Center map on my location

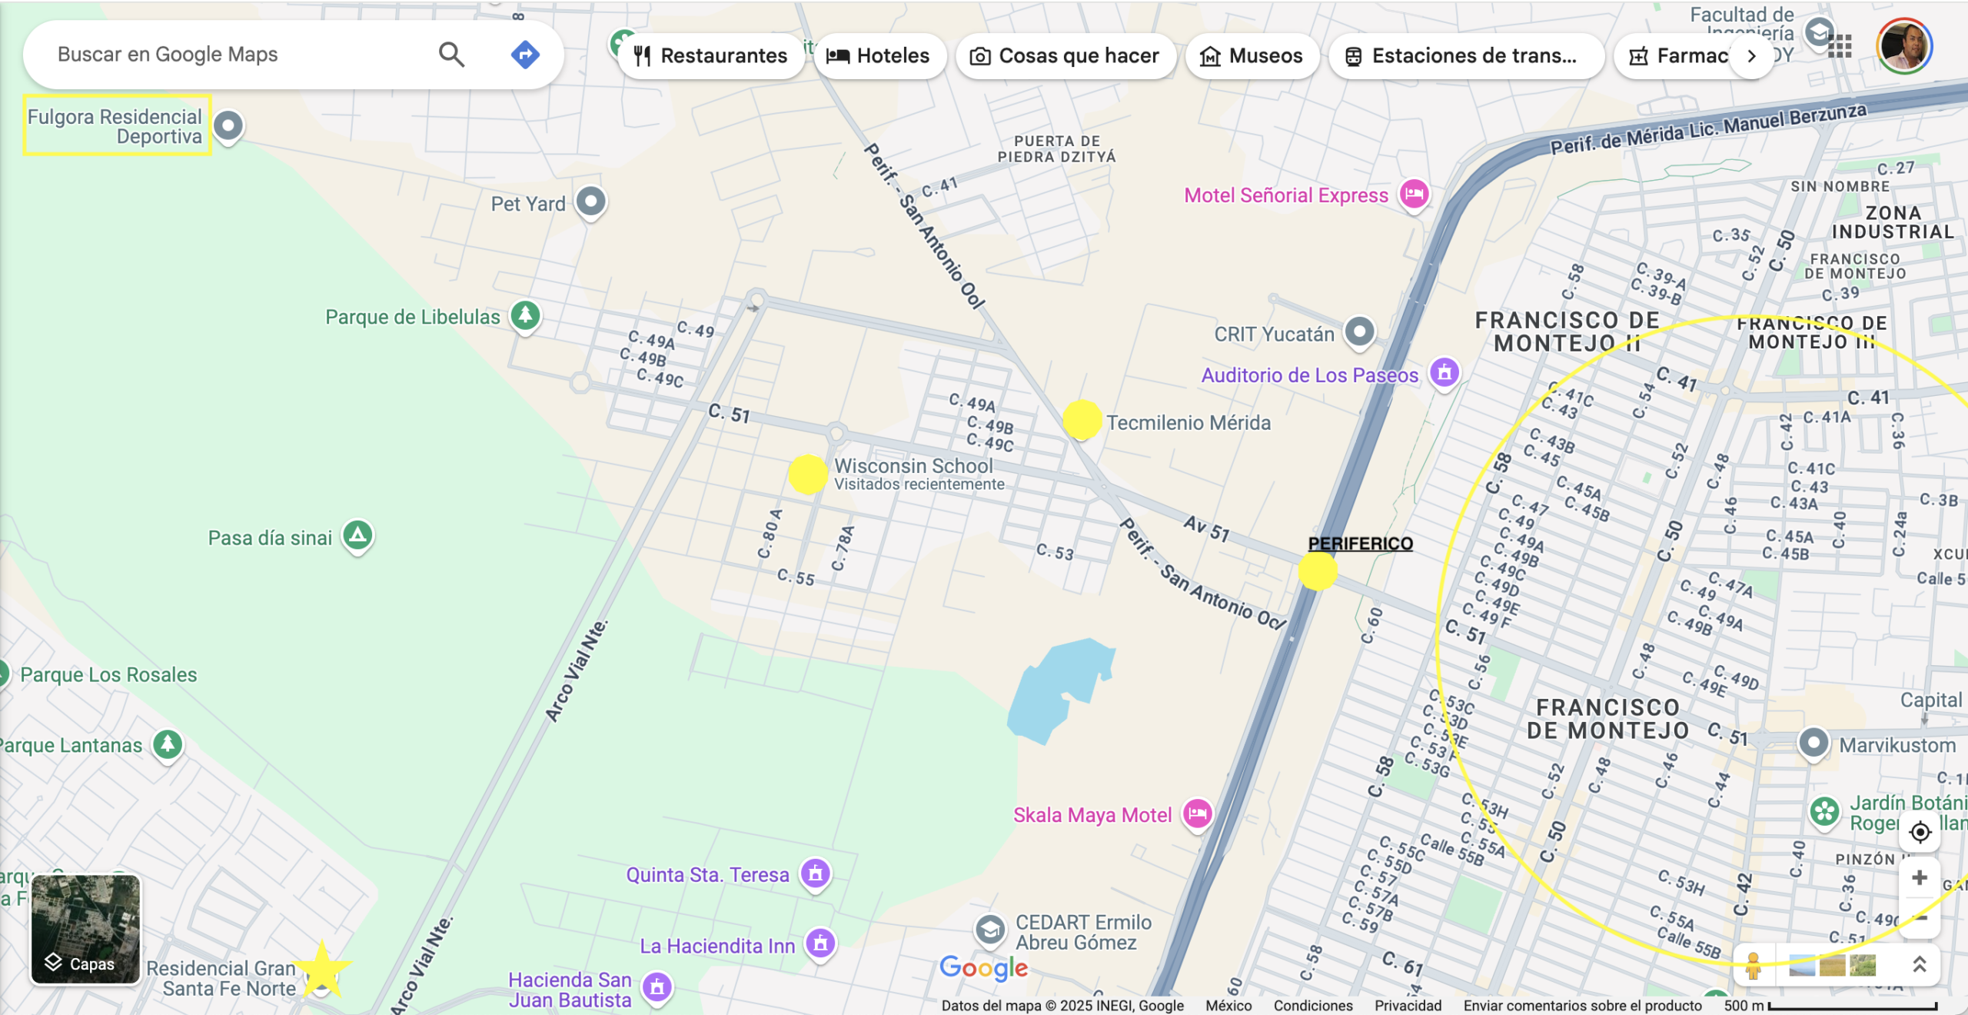point(1920,832)
